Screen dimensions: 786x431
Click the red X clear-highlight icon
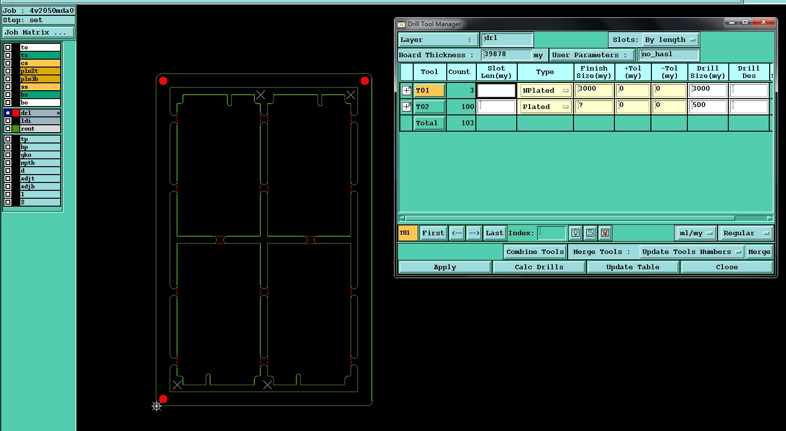(605, 233)
